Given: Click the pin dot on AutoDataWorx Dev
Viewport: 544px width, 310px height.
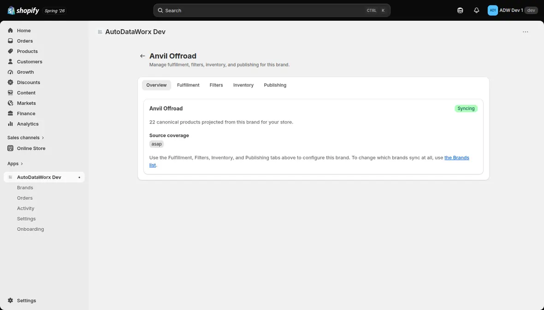Looking at the screenshot, I should [x=79, y=177].
